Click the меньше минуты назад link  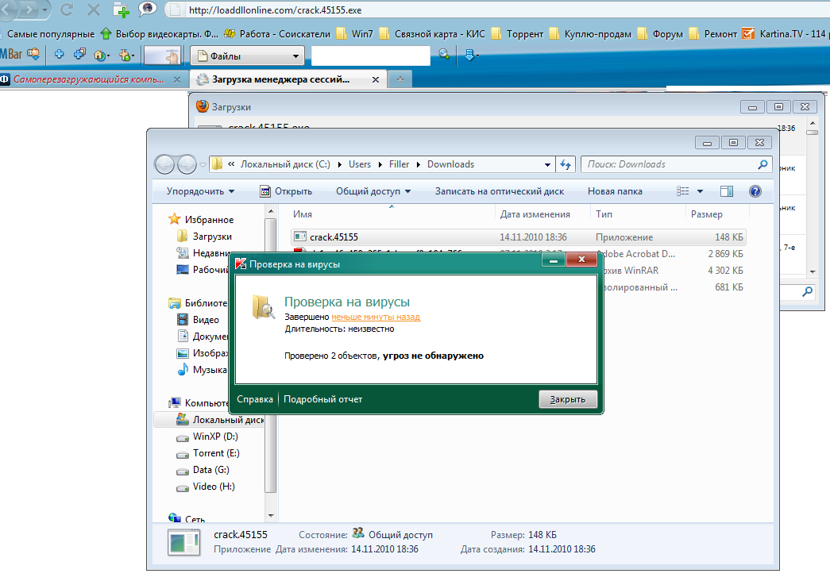pyautogui.click(x=375, y=317)
